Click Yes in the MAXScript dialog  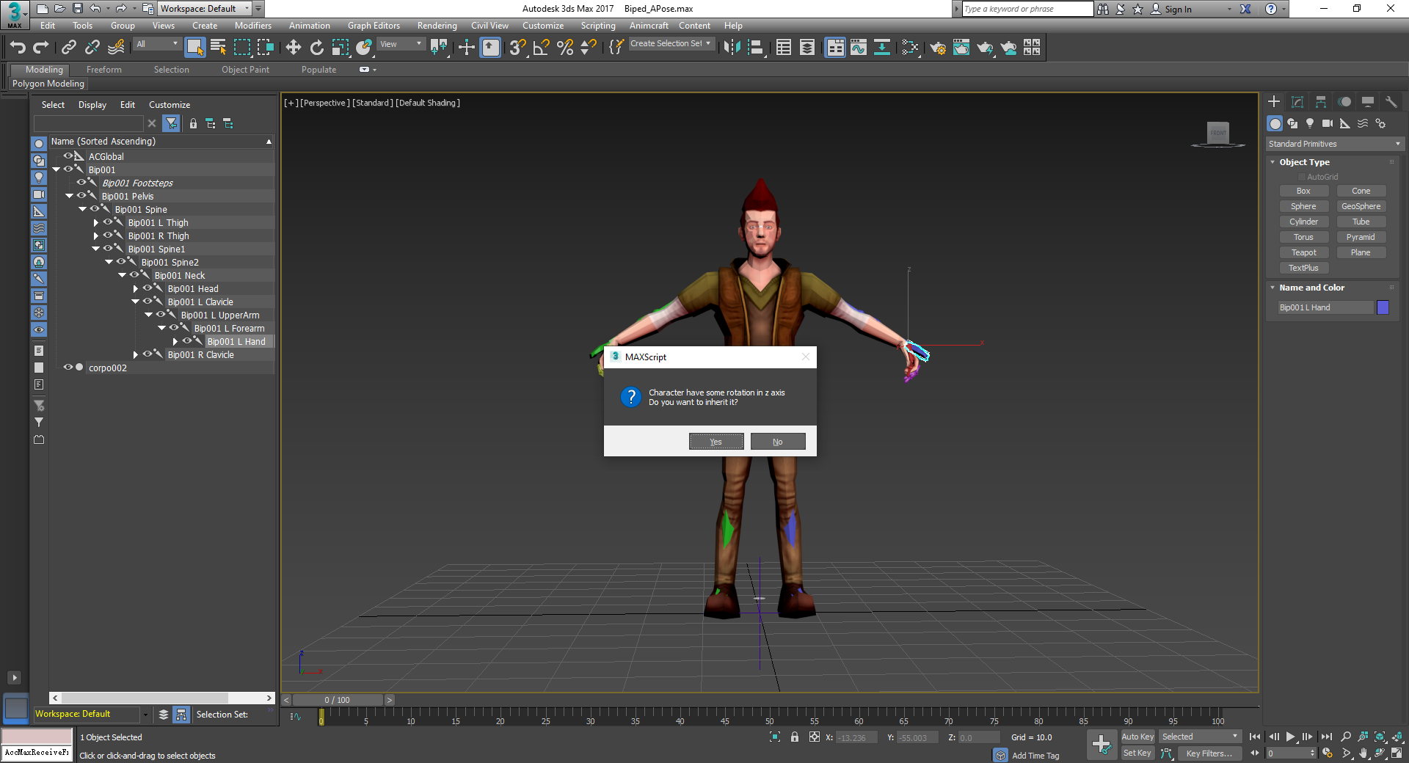pos(716,442)
